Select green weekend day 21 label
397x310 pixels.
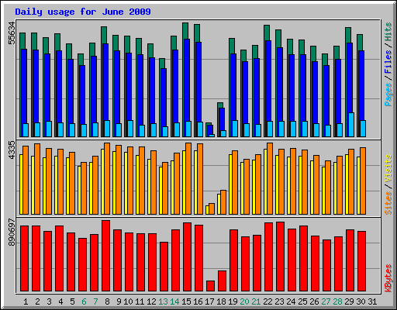point(256,301)
